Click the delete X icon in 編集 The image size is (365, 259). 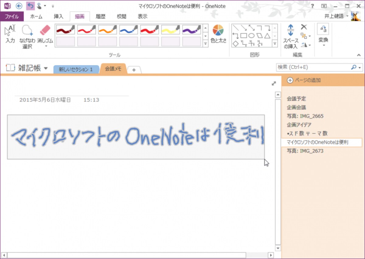[304, 27]
